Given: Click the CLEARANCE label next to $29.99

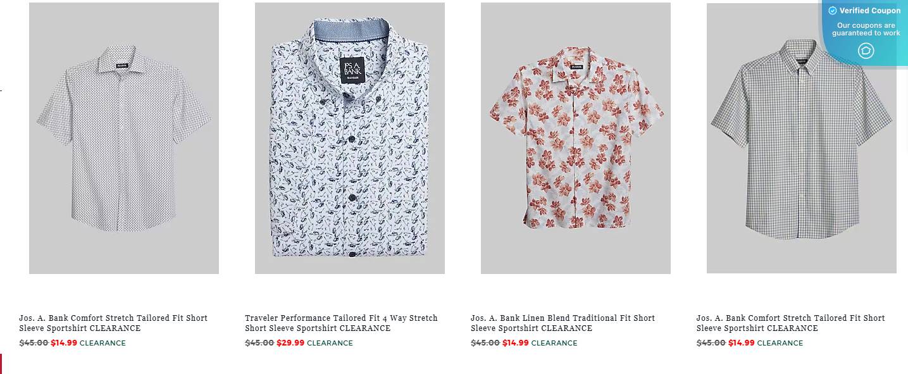Looking at the screenshot, I should (x=330, y=343).
